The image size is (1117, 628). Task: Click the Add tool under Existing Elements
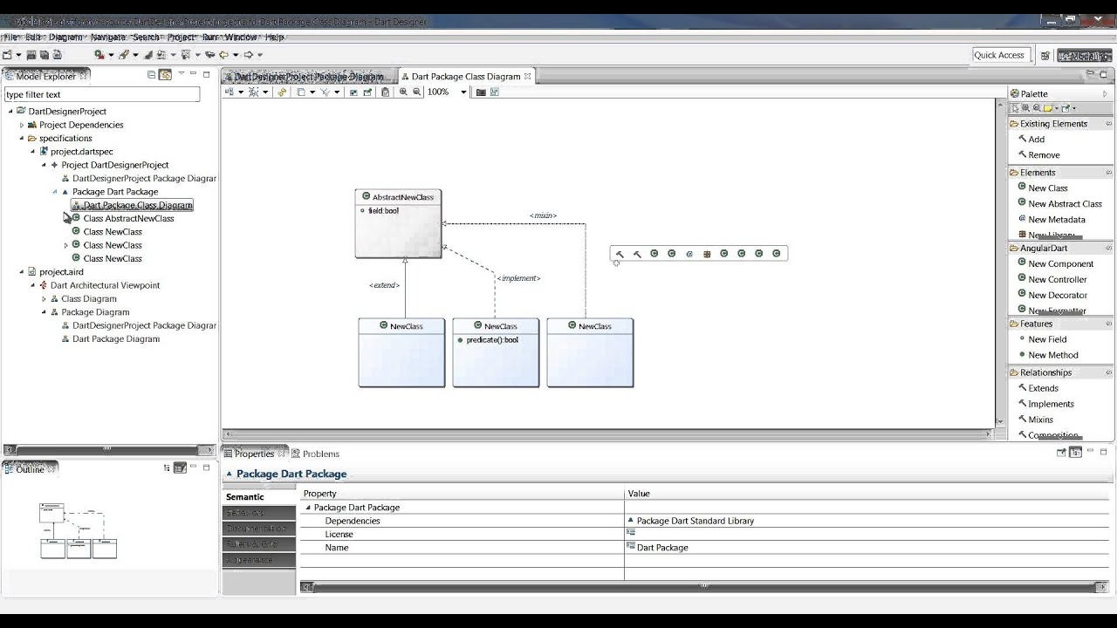[x=1031, y=139]
